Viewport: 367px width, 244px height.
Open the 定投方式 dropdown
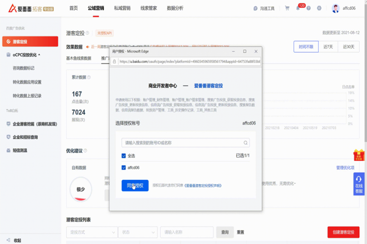92,232
